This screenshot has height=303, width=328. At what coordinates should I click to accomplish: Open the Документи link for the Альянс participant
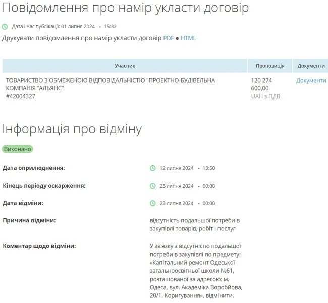pos(311,81)
